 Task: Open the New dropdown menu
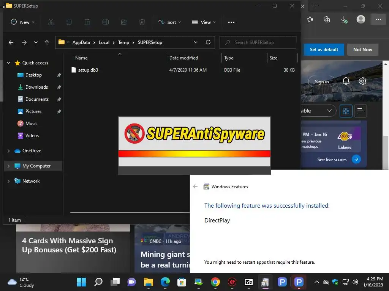click(x=22, y=22)
